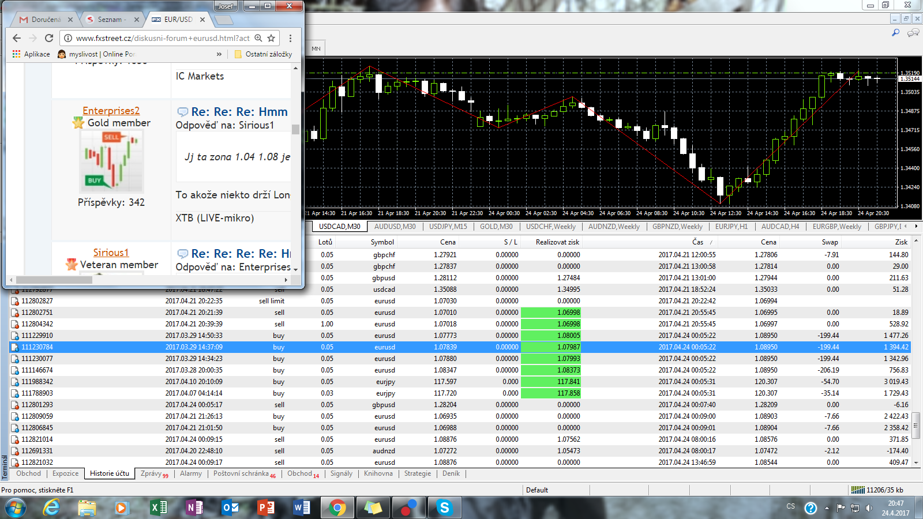Click the MetaTrader search magnifier icon
The height and width of the screenshot is (519, 923).
(895, 33)
